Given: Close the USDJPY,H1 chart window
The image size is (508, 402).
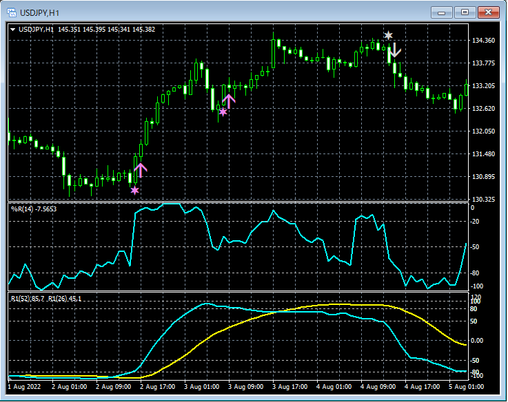Looking at the screenshot, I should [489, 12].
